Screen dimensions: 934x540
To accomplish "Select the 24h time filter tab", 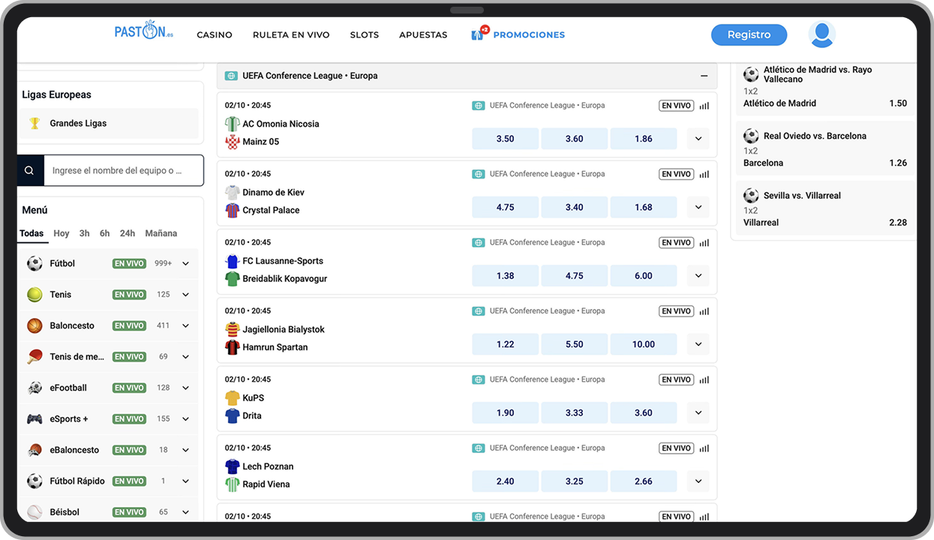I will coord(128,233).
